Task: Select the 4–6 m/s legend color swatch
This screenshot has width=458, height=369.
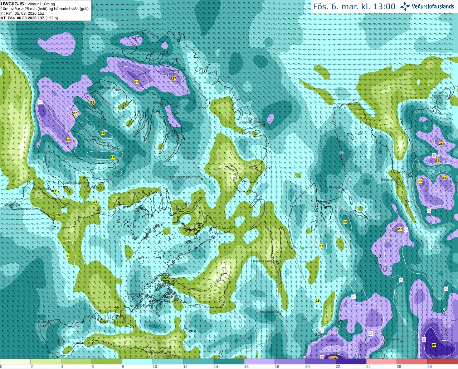Action: point(76,361)
